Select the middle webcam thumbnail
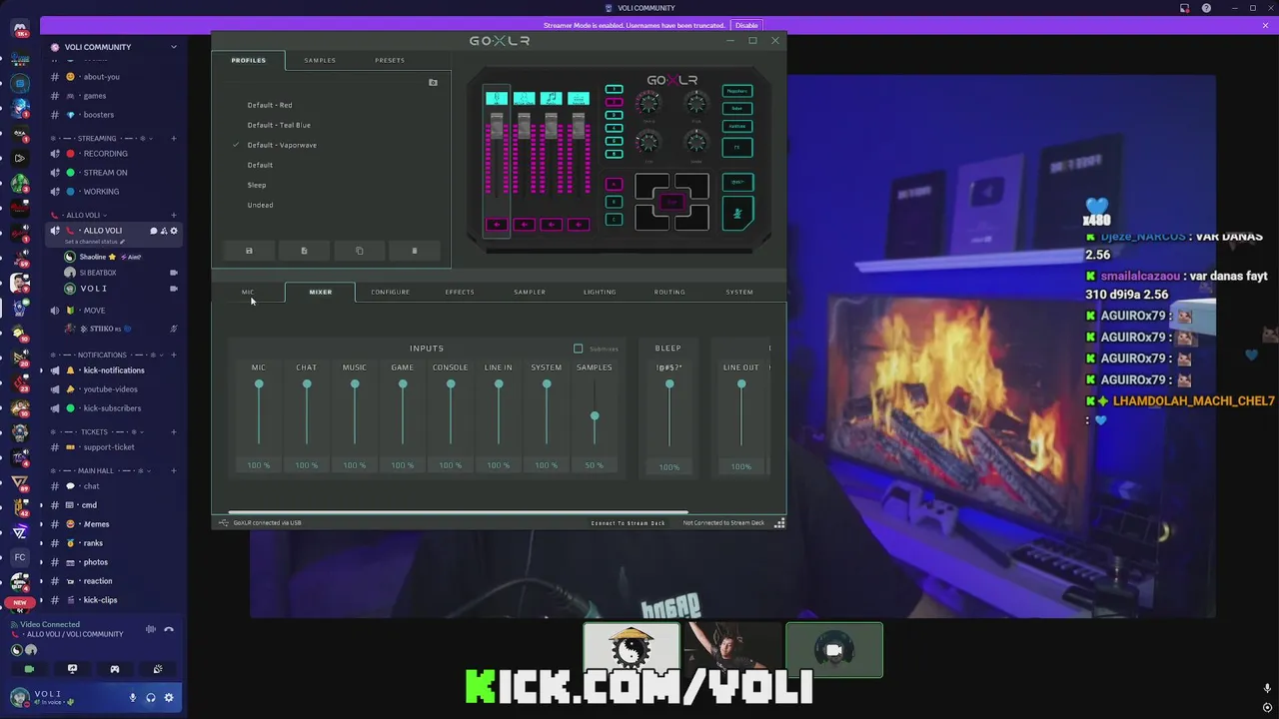 [732, 650]
